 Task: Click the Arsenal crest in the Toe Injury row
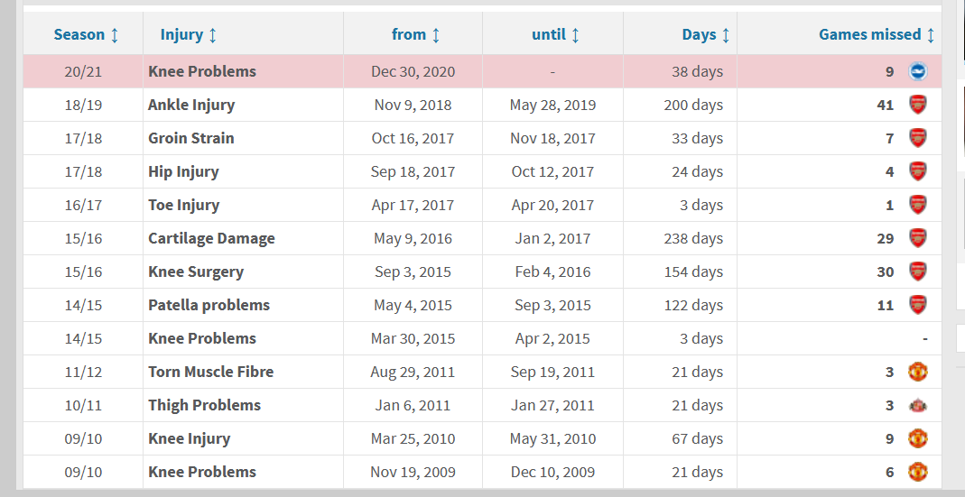[917, 205]
